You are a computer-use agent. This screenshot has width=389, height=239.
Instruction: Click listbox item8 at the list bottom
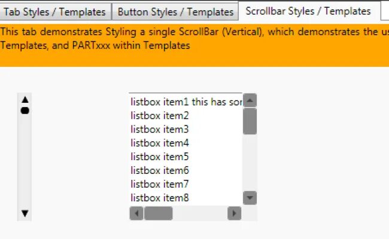[160, 198]
